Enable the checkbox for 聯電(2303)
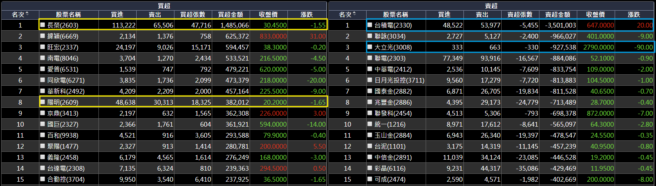 pyautogui.click(x=370, y=58)
